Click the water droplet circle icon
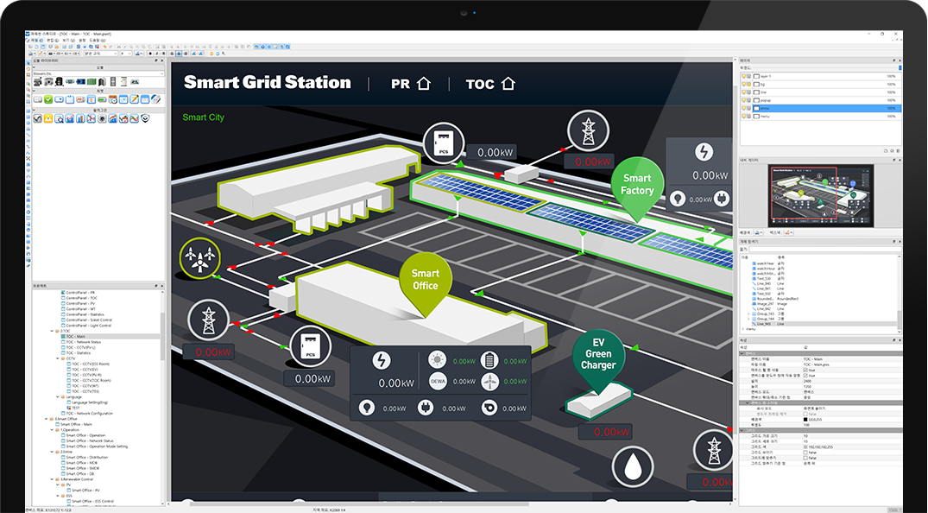Image resolution: width=928 pixels, height=513 pixels. [633, 466]
